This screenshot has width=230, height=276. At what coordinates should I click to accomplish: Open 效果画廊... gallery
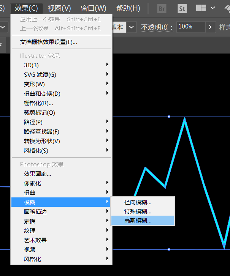(61, 174)
